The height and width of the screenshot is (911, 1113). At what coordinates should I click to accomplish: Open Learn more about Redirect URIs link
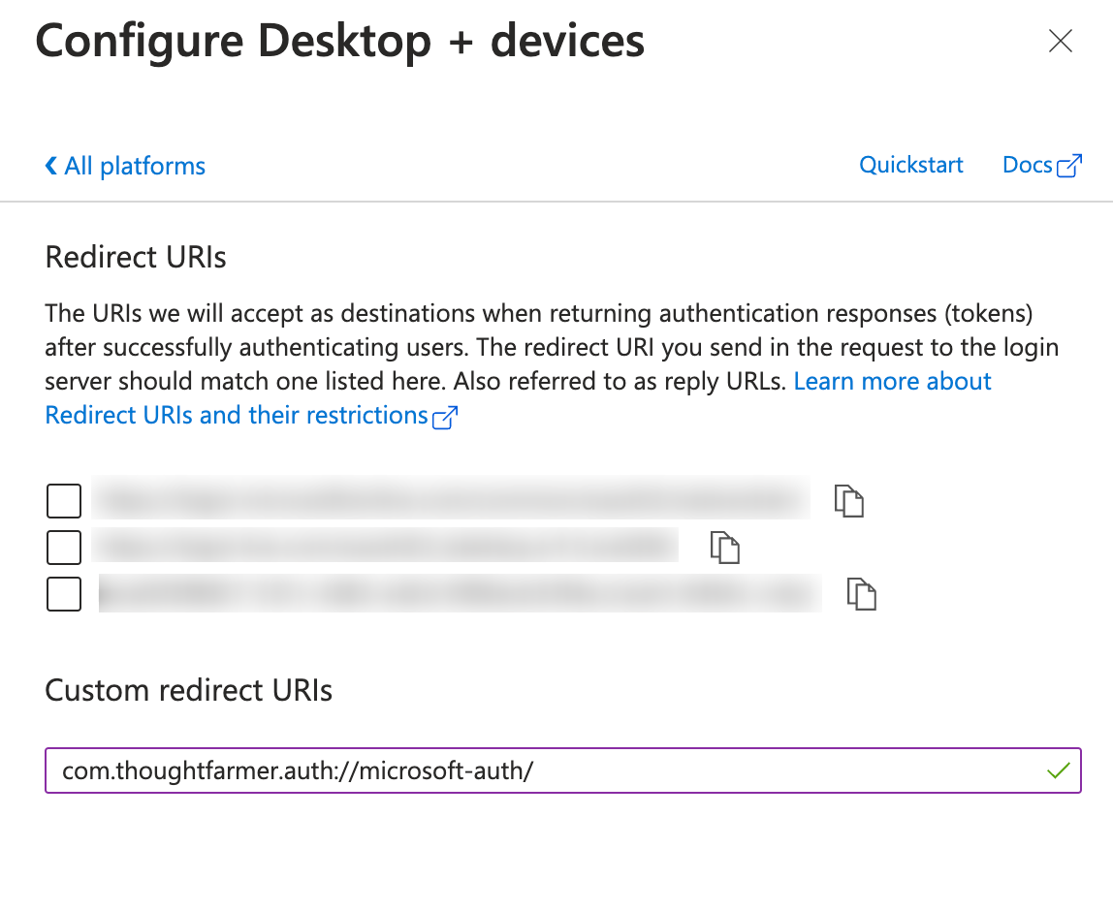click(892, 381)
